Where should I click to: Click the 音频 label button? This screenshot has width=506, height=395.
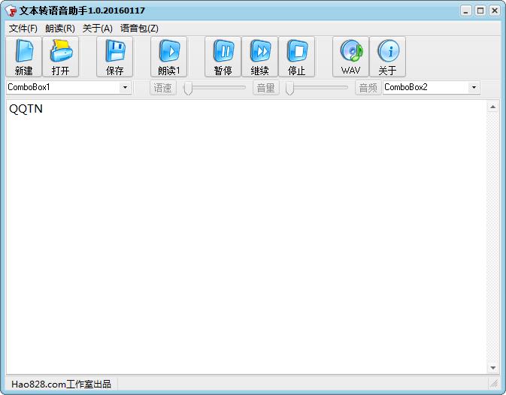pos(368,88)
